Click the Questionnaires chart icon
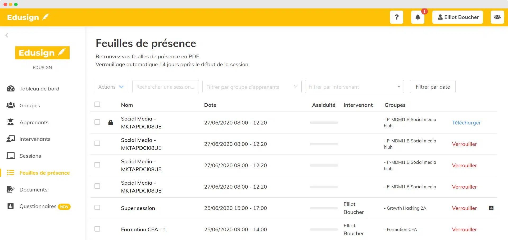 point(11,206)
